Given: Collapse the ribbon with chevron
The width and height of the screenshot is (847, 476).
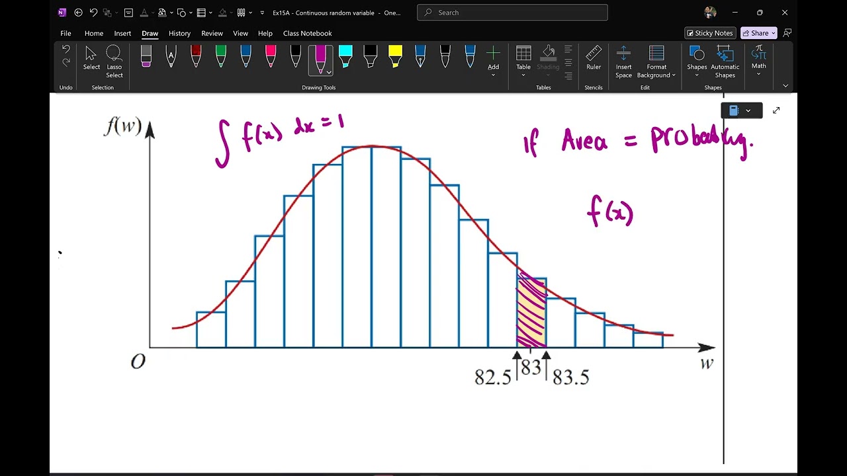Looking at the screenshot, I should [785, 86].
